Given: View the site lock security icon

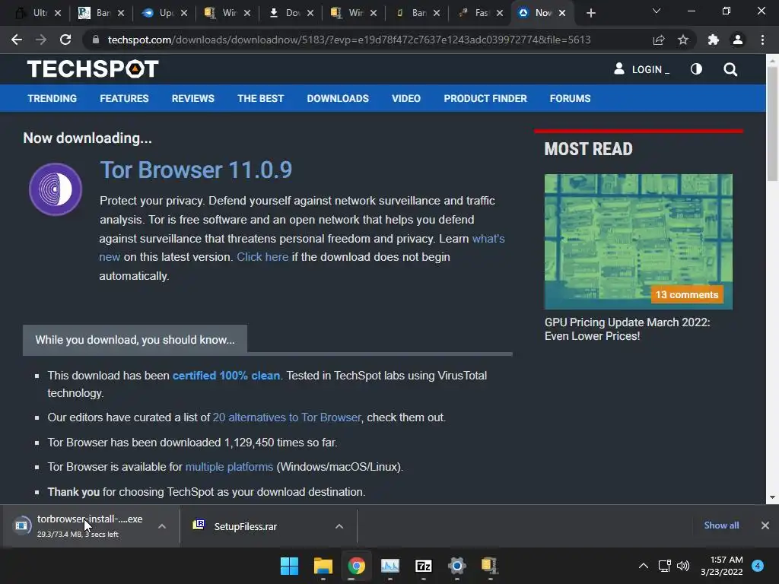Looking at the screenshot, I should pyautogui.click(x=96, y=40).
